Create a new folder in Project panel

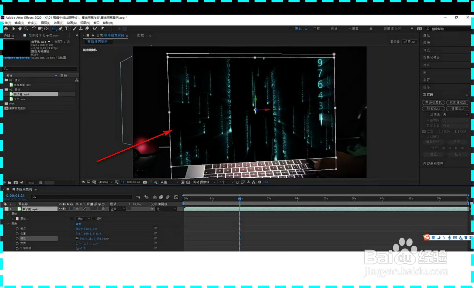pyautogui.click(x=9, y=183)
